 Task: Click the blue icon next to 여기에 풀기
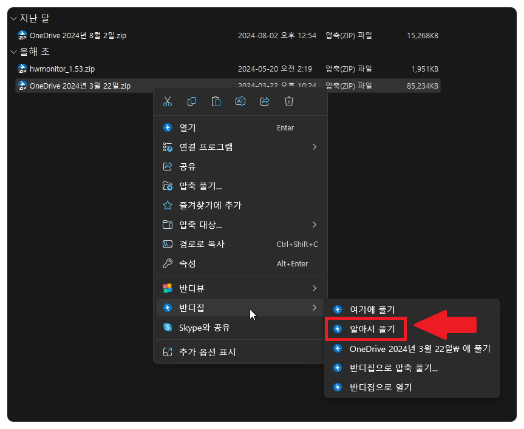pos(338,310)
